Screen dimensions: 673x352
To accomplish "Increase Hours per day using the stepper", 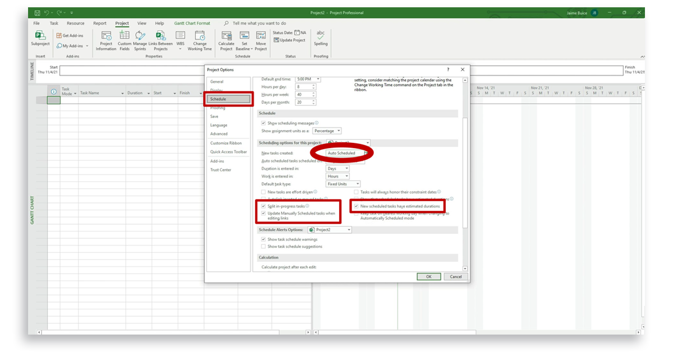I will pyautogui.click(x=314, y=86).
